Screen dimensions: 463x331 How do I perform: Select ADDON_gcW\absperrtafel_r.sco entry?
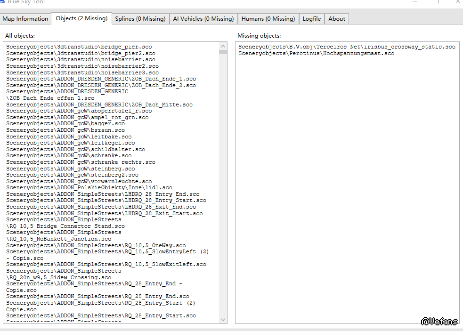pos(79,111)
